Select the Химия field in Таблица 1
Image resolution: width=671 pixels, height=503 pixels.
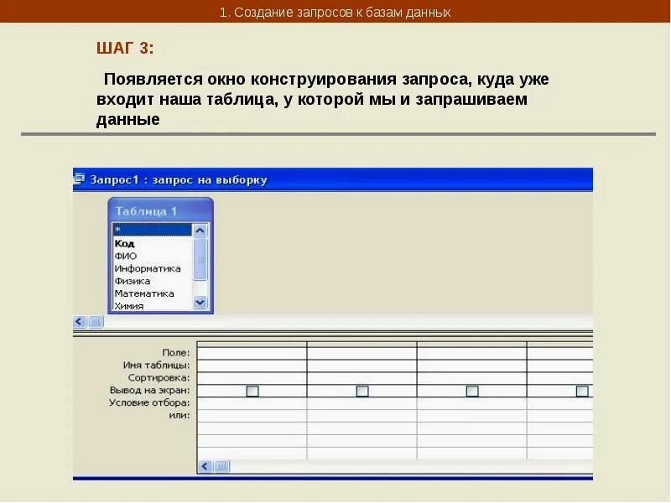coord(129,306)
